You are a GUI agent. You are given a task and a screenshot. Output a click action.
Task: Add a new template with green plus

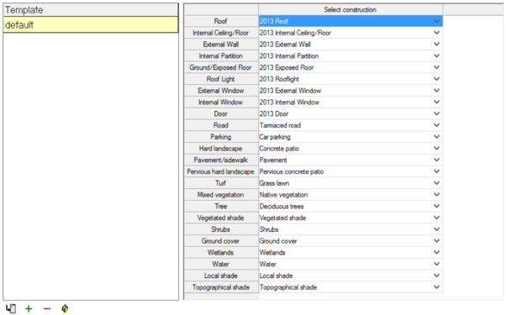point(29,309)
